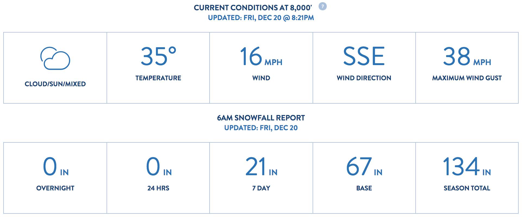Click the 24 HRS snowfall label
This screenshot has height=217, width=523.
158,188
